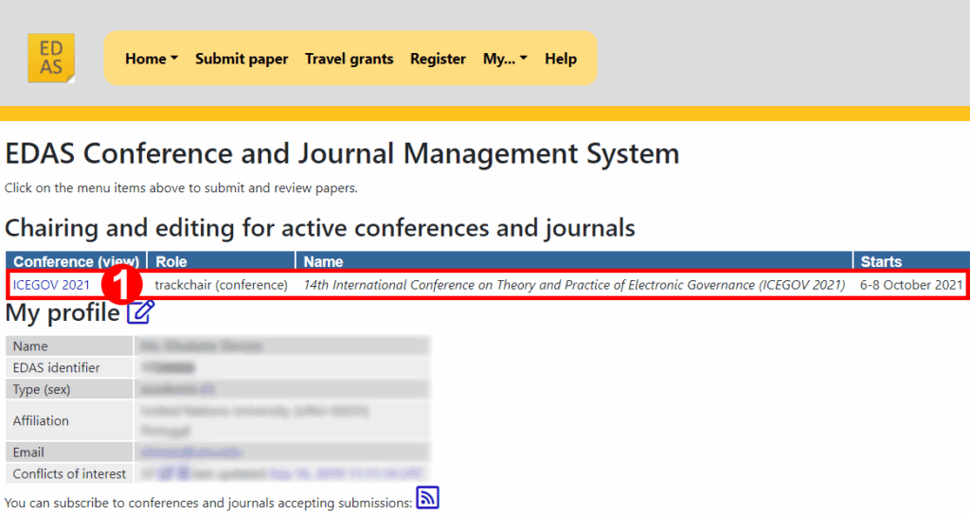Select the trackchair (conference) role cell
The height and width of the screenshot is (514, 970).
(221, 285)
